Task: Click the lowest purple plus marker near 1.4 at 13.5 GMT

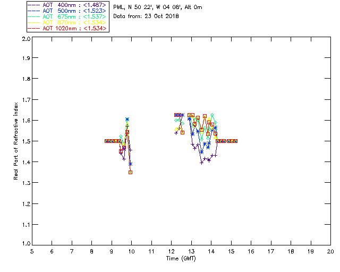Action: (202, 163)
